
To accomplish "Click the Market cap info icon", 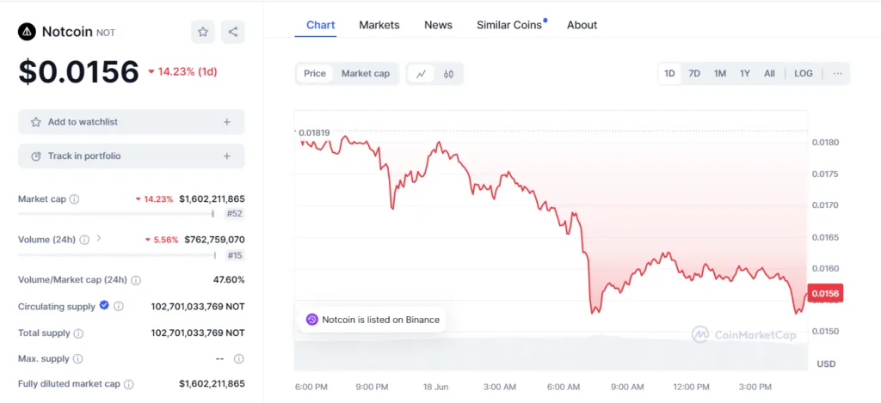I will [x=74, y=199].
